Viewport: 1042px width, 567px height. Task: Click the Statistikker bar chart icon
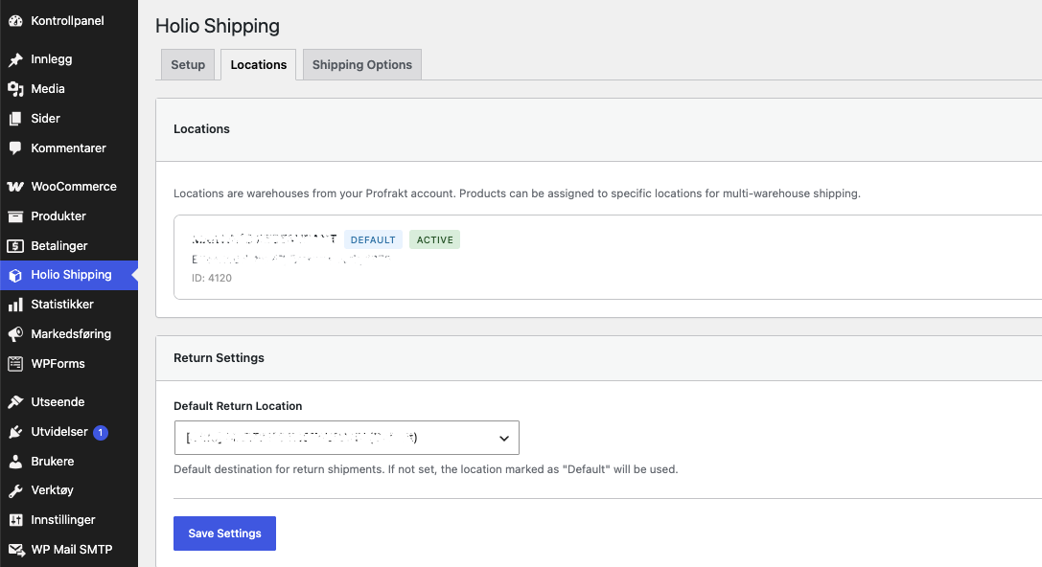(15, 305)
